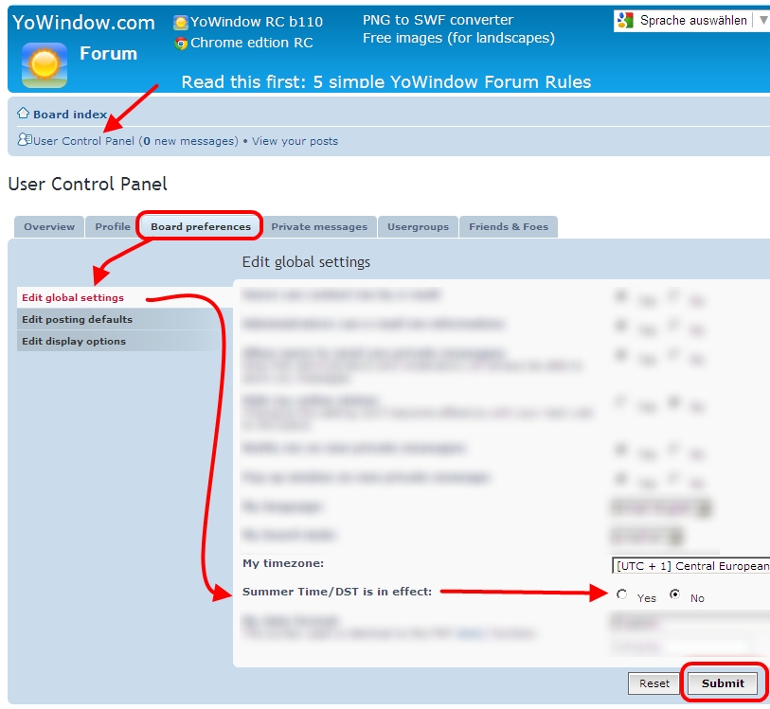Image resolution: width=770 pixels, height=709 pixels.
Task: Select Edit display options in sidebar
Action: 74,341
